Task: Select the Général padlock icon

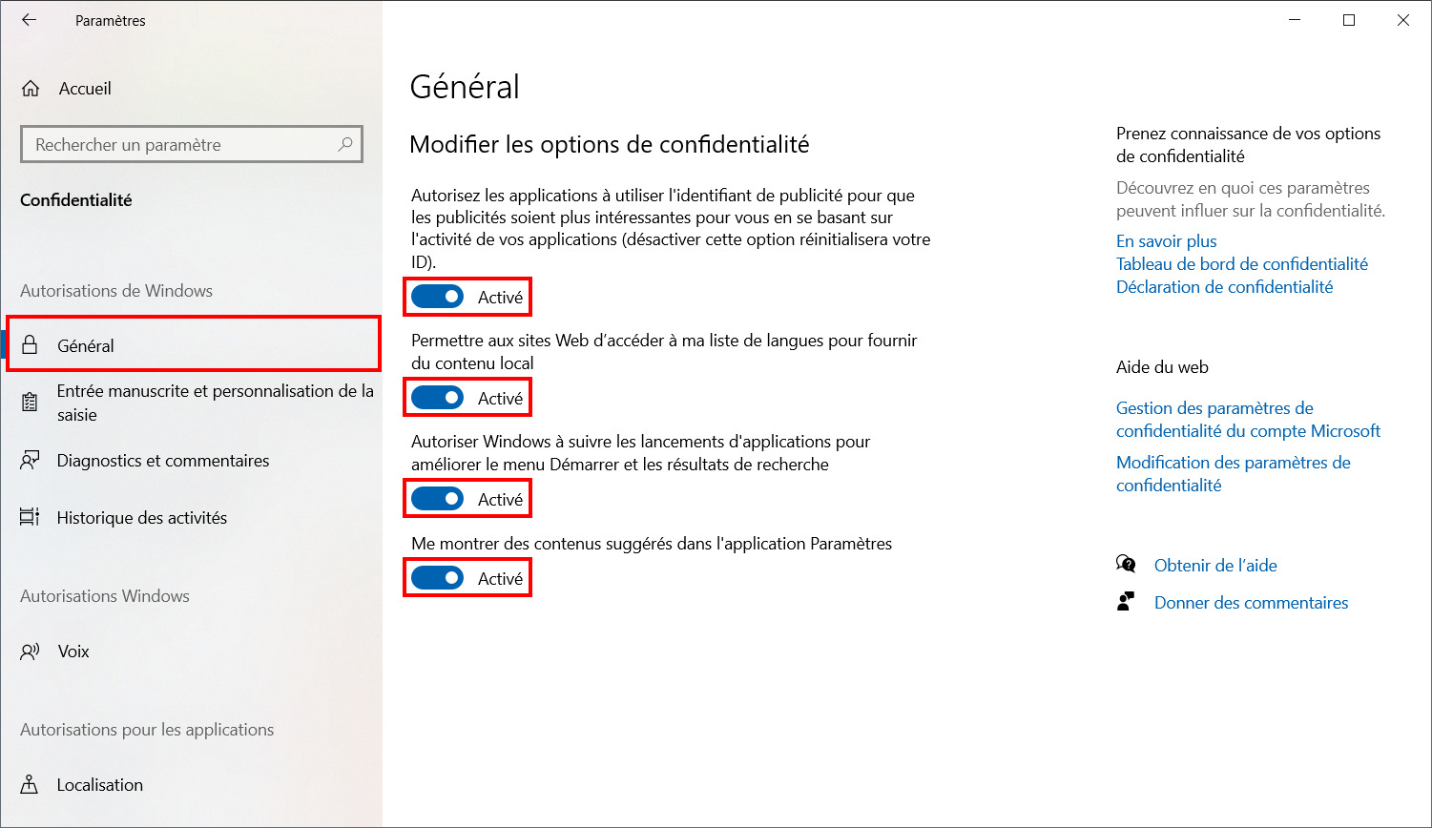Action: point(31,345)
